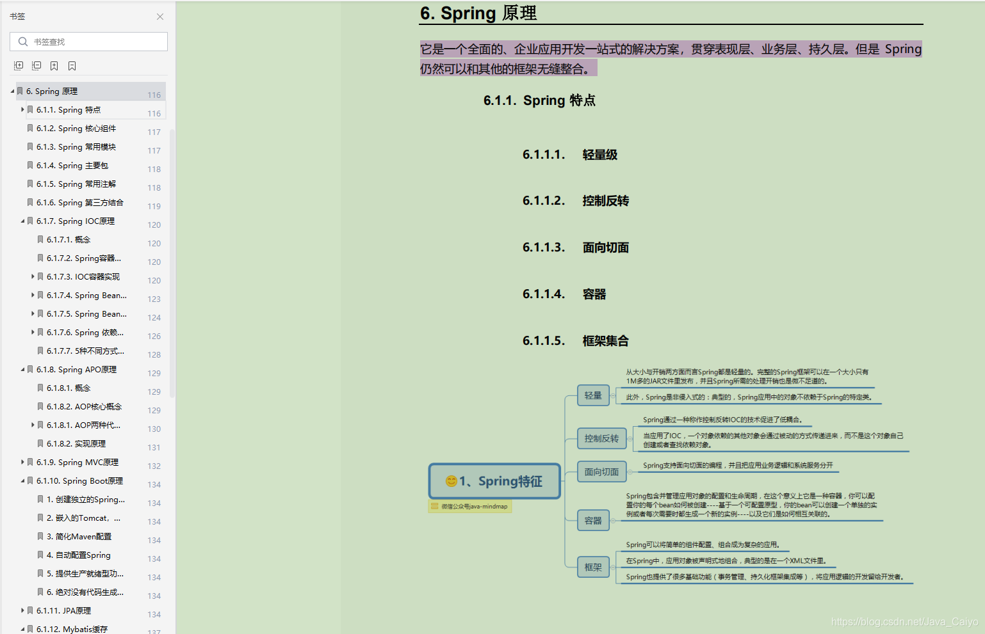Screen dimensions: 985x634
Task: Click the 6.1.1.3. 面向切面 heading
Action: point(576,248)
